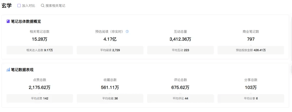Click the purple 笔记总体数据概览 section icon
This screenshot has height=112, width=292.
(8, 21)
